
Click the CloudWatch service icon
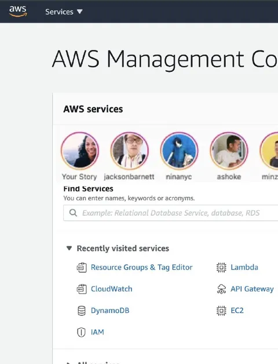pos(82,289)
